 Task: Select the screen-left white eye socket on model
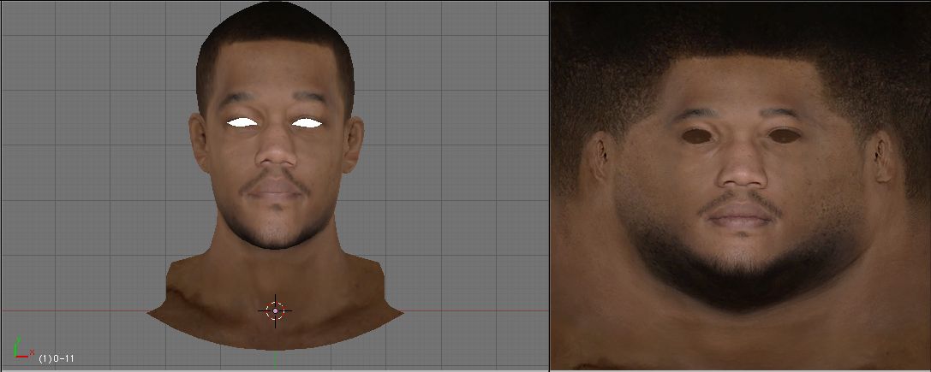(243, 123)
